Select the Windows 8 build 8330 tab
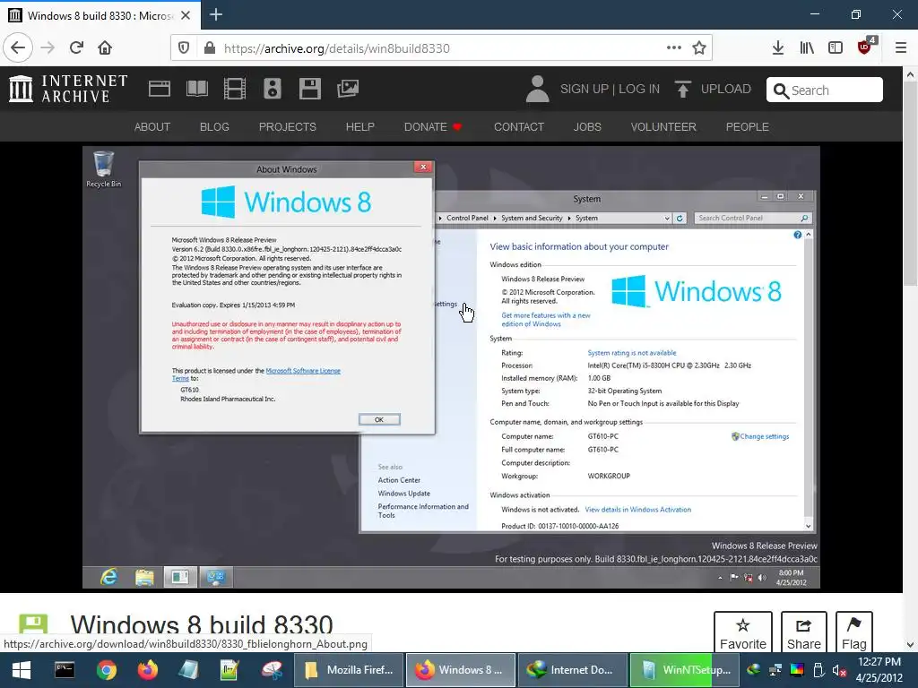The width and height of the screenshot is (918, 688). 100,15
